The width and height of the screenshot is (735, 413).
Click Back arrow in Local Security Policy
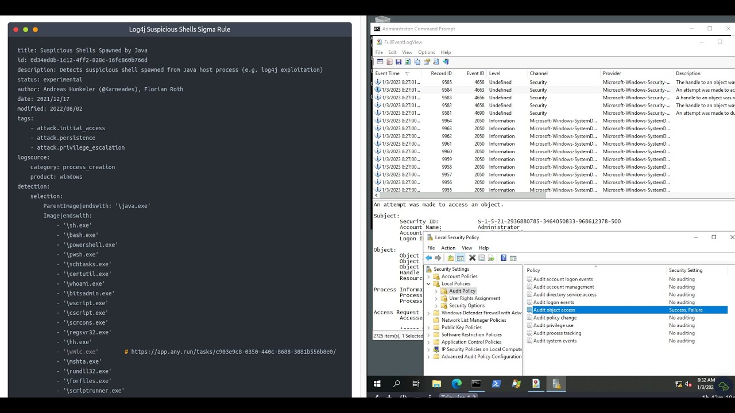coord(428,258)
